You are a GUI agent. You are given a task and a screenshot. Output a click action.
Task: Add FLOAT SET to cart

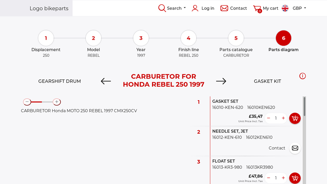295,178
